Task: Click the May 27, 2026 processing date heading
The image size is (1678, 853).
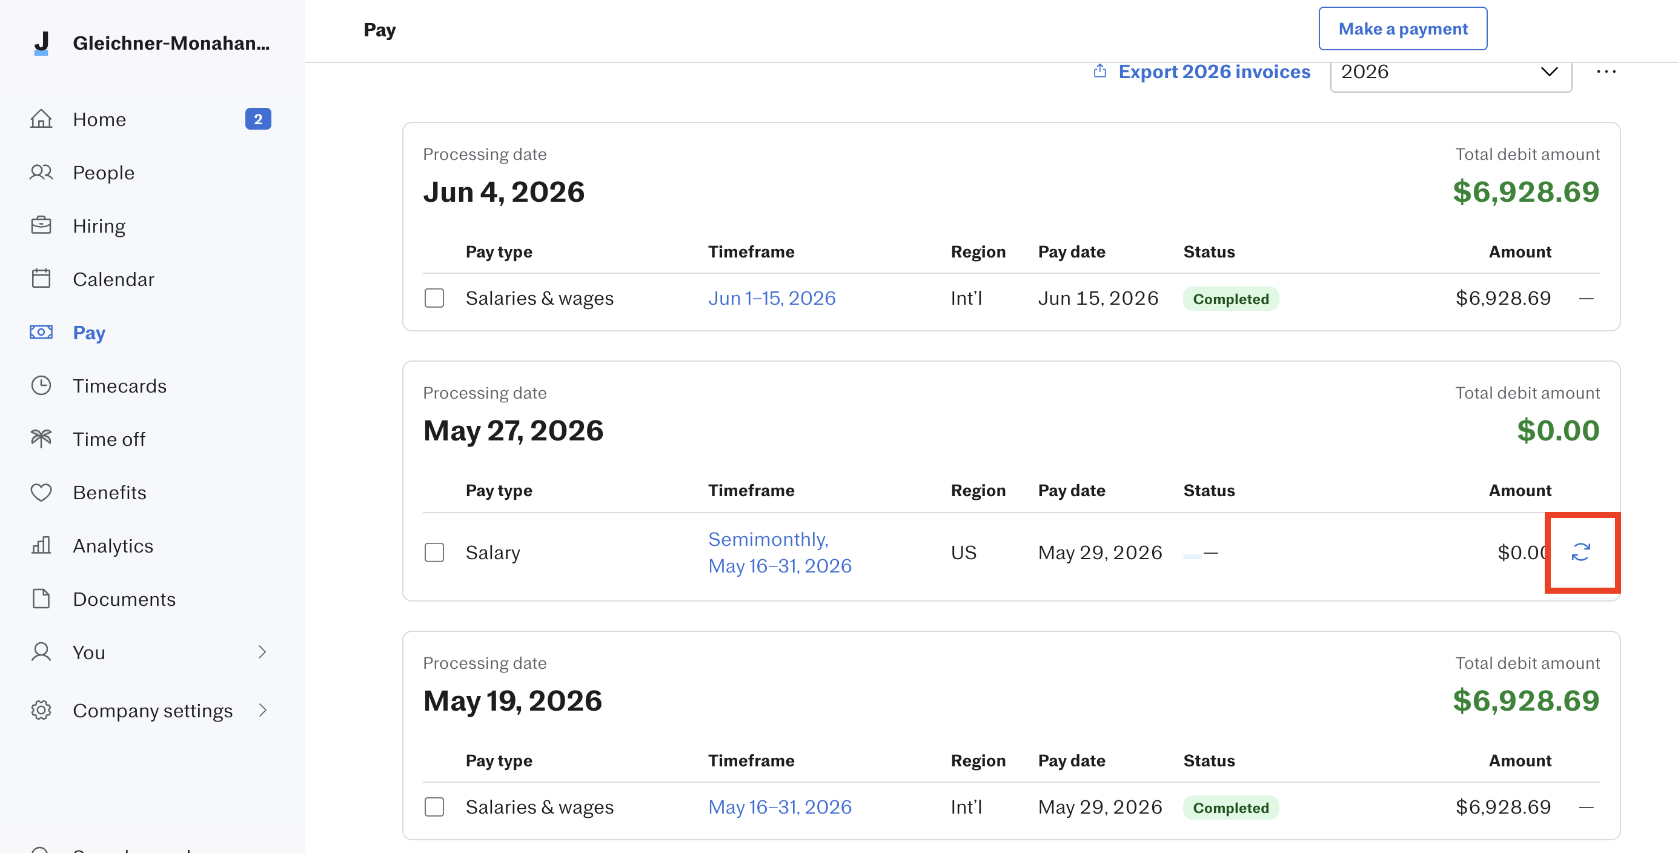Action: point(513,431)
